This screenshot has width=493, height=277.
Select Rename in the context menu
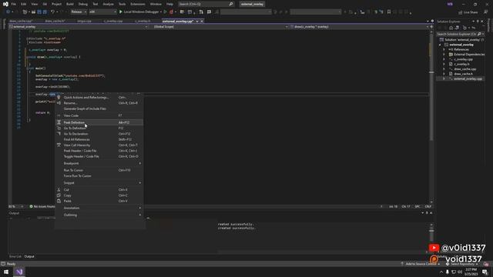99,103
